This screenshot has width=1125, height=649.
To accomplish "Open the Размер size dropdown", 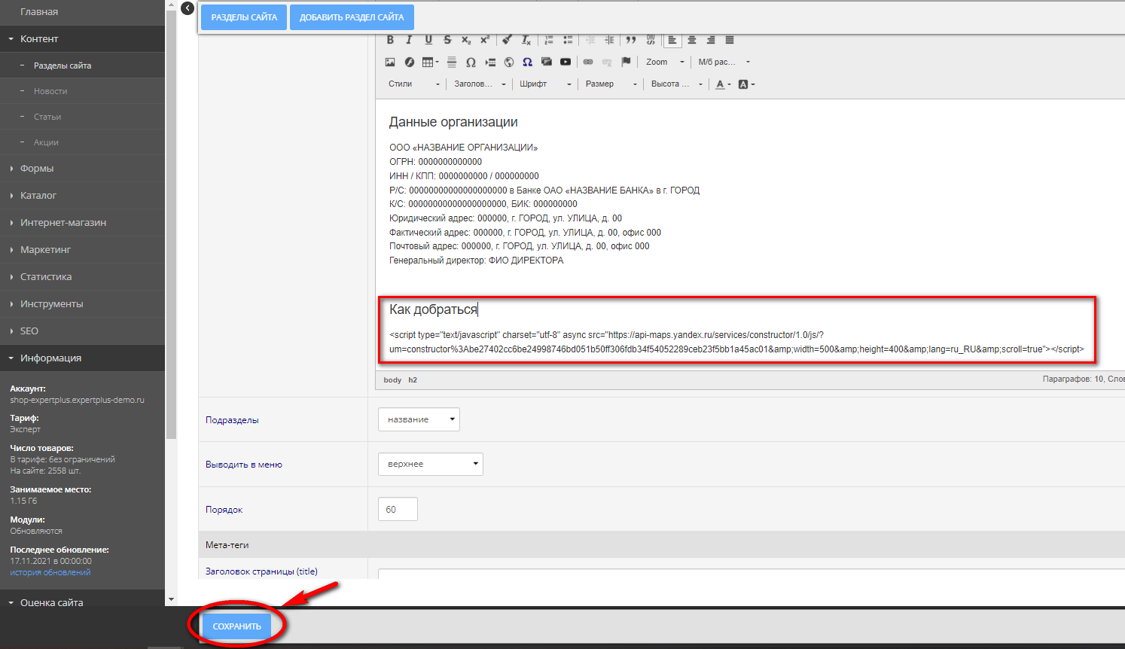I will [611, 84].
